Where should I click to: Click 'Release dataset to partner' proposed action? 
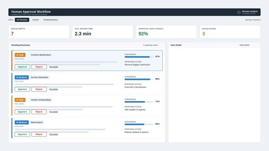[136, 132]
